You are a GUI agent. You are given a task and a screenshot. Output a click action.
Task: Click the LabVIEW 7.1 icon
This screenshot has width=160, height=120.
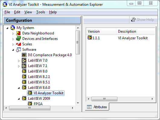24,66
